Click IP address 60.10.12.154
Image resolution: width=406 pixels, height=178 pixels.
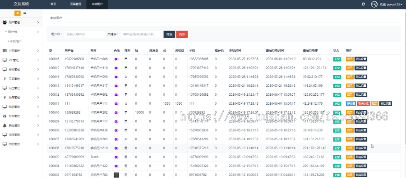coord(312,59)
